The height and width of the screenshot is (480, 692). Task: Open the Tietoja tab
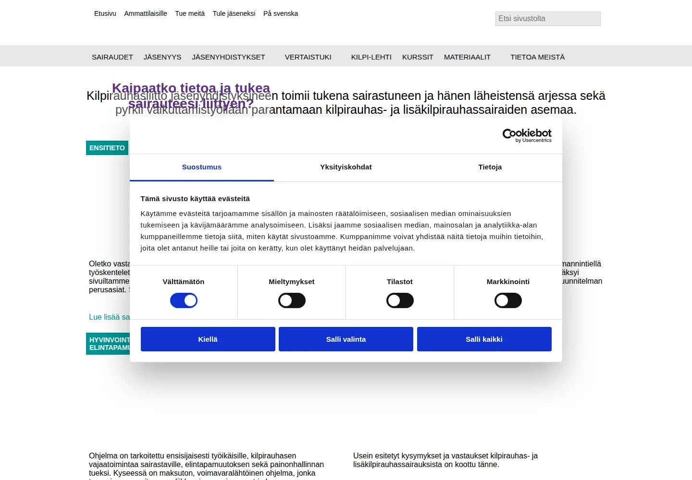490,167
